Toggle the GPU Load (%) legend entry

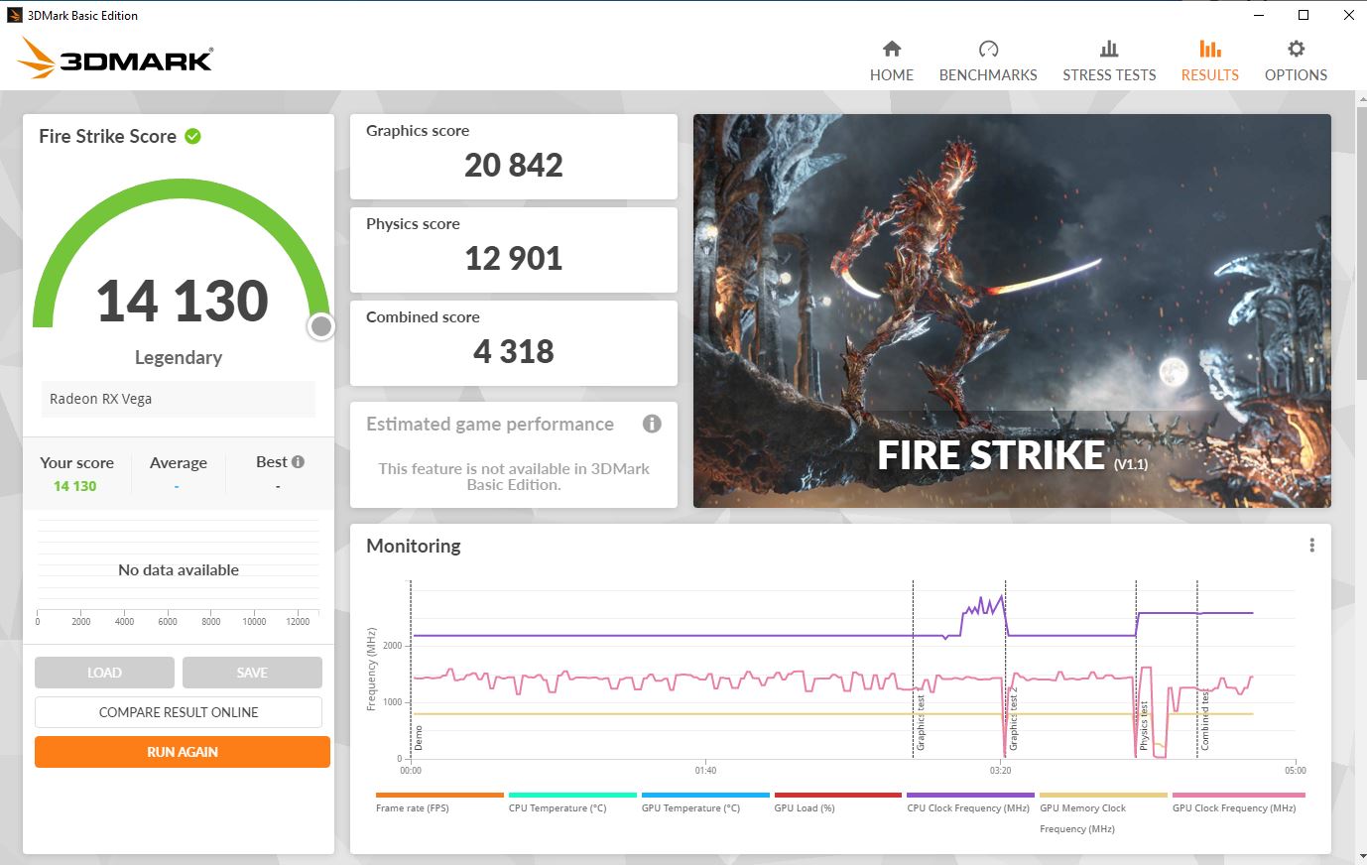click(804, 807)
